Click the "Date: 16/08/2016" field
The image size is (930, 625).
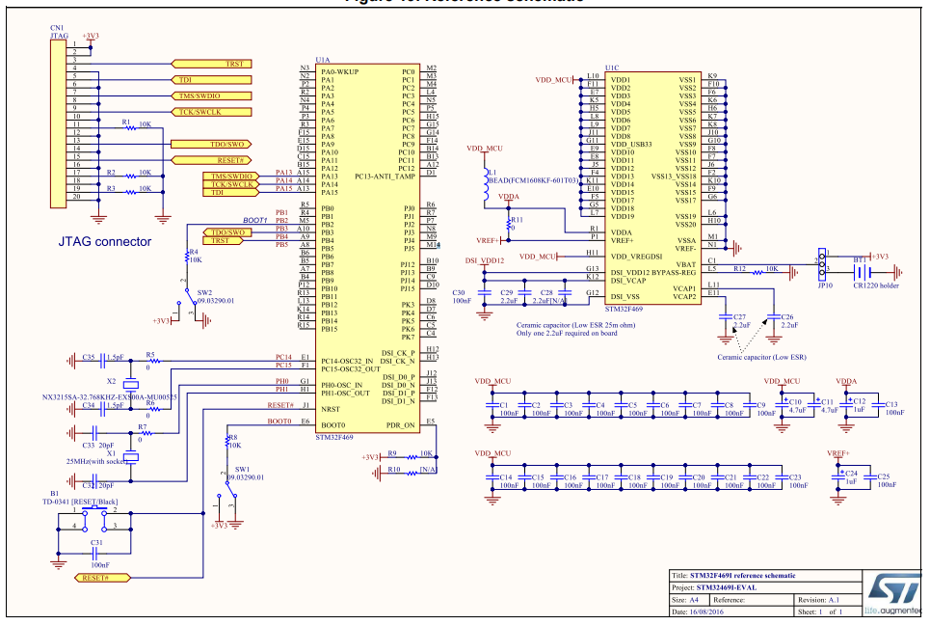point(698,611)
